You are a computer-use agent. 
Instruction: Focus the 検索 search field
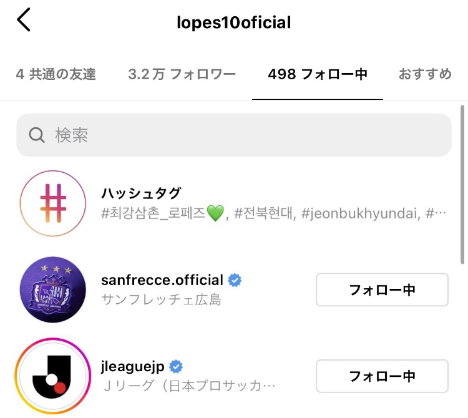pos(234,135)
